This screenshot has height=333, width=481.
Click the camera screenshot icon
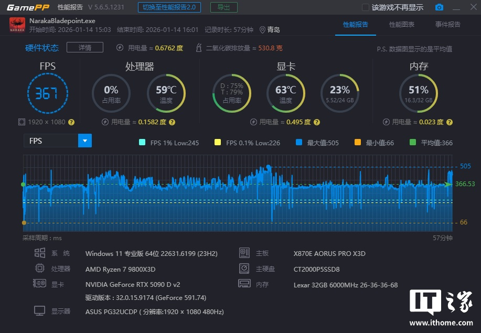coord(439,7)
